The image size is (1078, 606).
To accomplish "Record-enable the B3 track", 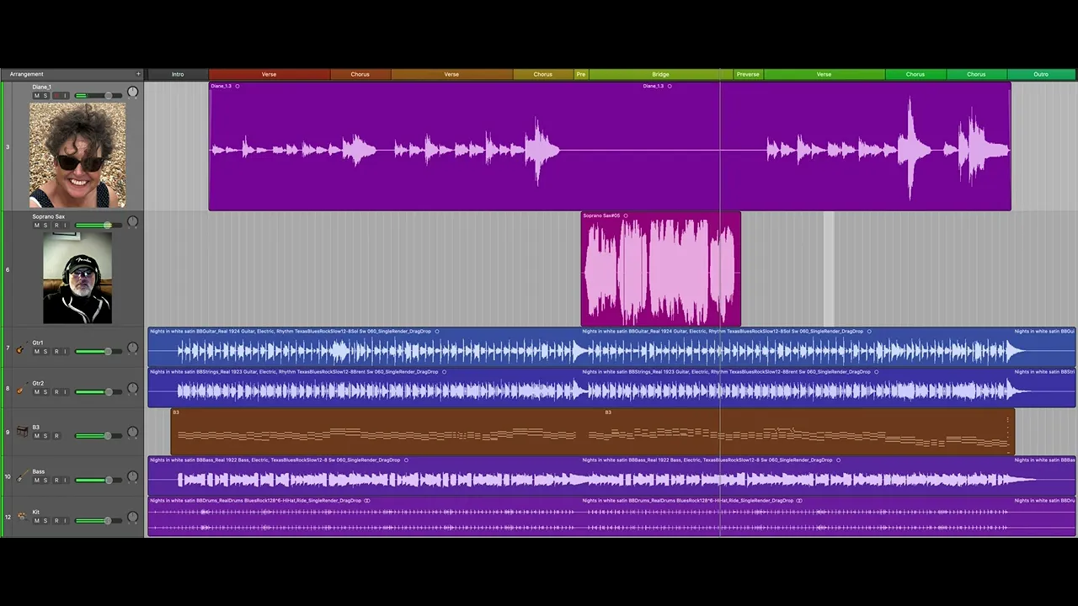I will [56, 436].
